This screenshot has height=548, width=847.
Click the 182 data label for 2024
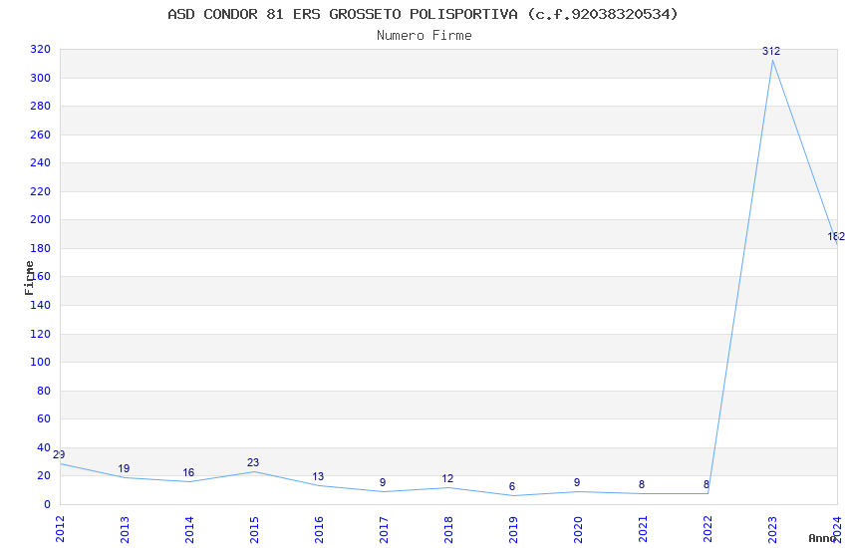[x=836, y=236]
